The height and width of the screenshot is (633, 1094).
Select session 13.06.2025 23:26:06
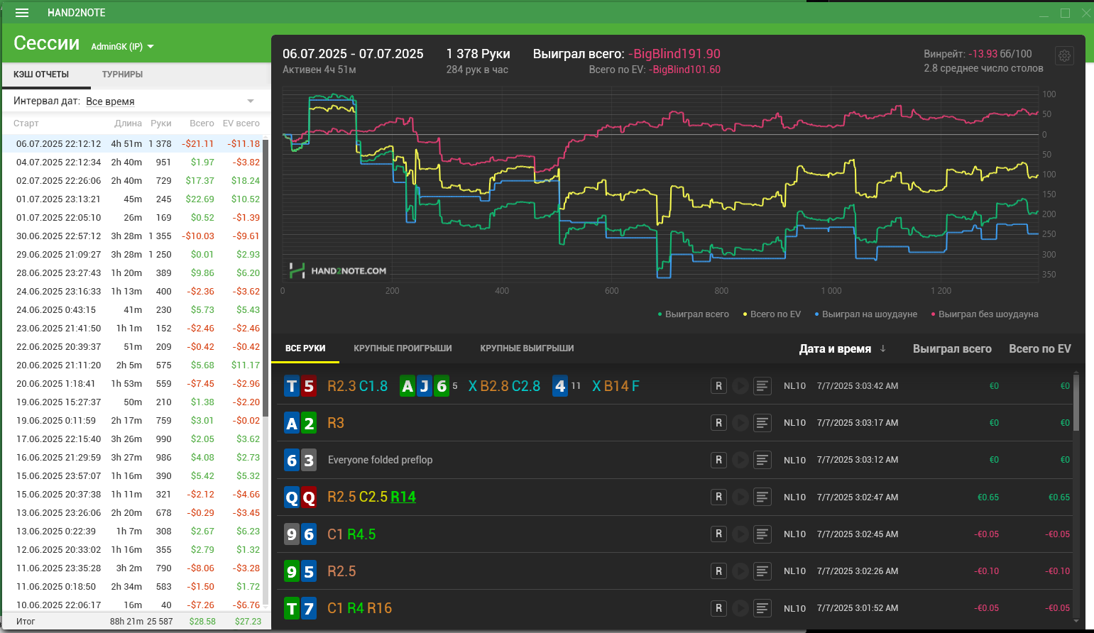pos(133,512)
